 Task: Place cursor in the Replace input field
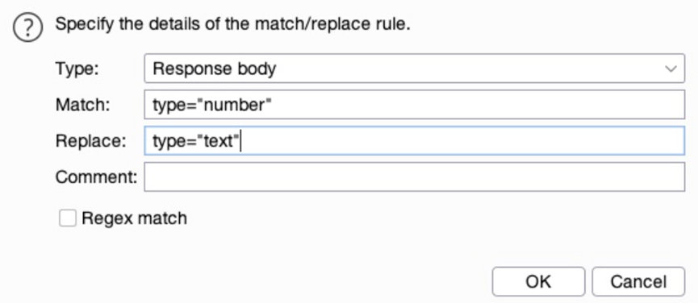pyautogui.click(x=414, y=141)
